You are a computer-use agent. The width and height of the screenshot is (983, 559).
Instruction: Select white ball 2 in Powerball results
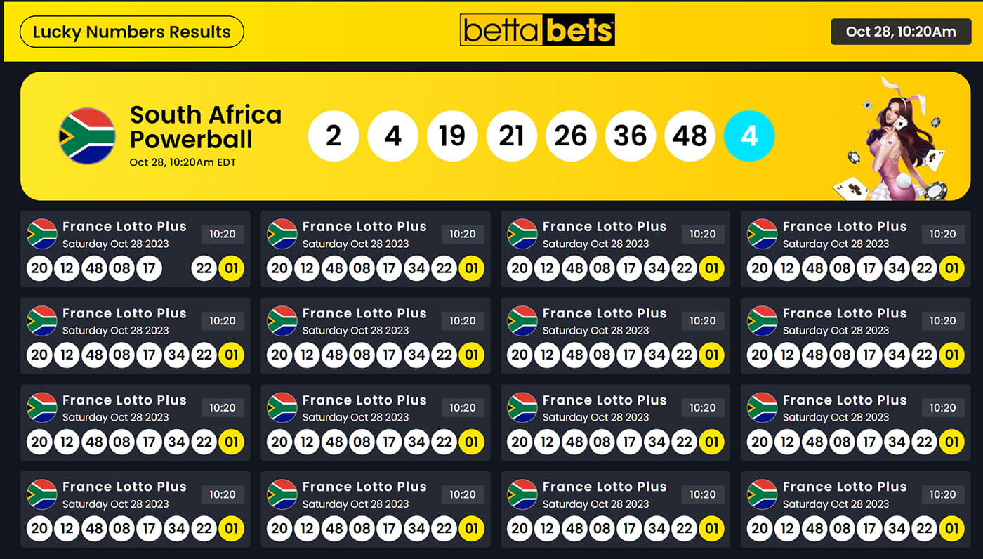[x=334, y=136]
